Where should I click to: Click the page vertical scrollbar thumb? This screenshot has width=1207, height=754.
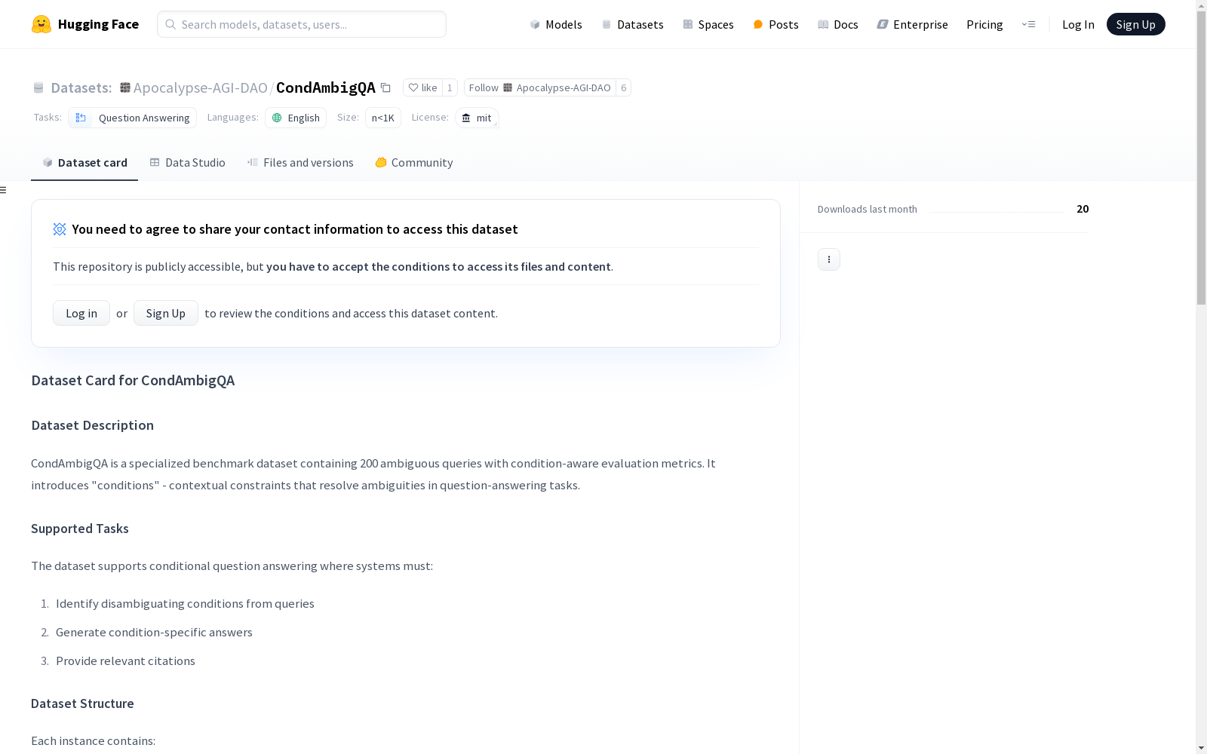pos(1201,158)
